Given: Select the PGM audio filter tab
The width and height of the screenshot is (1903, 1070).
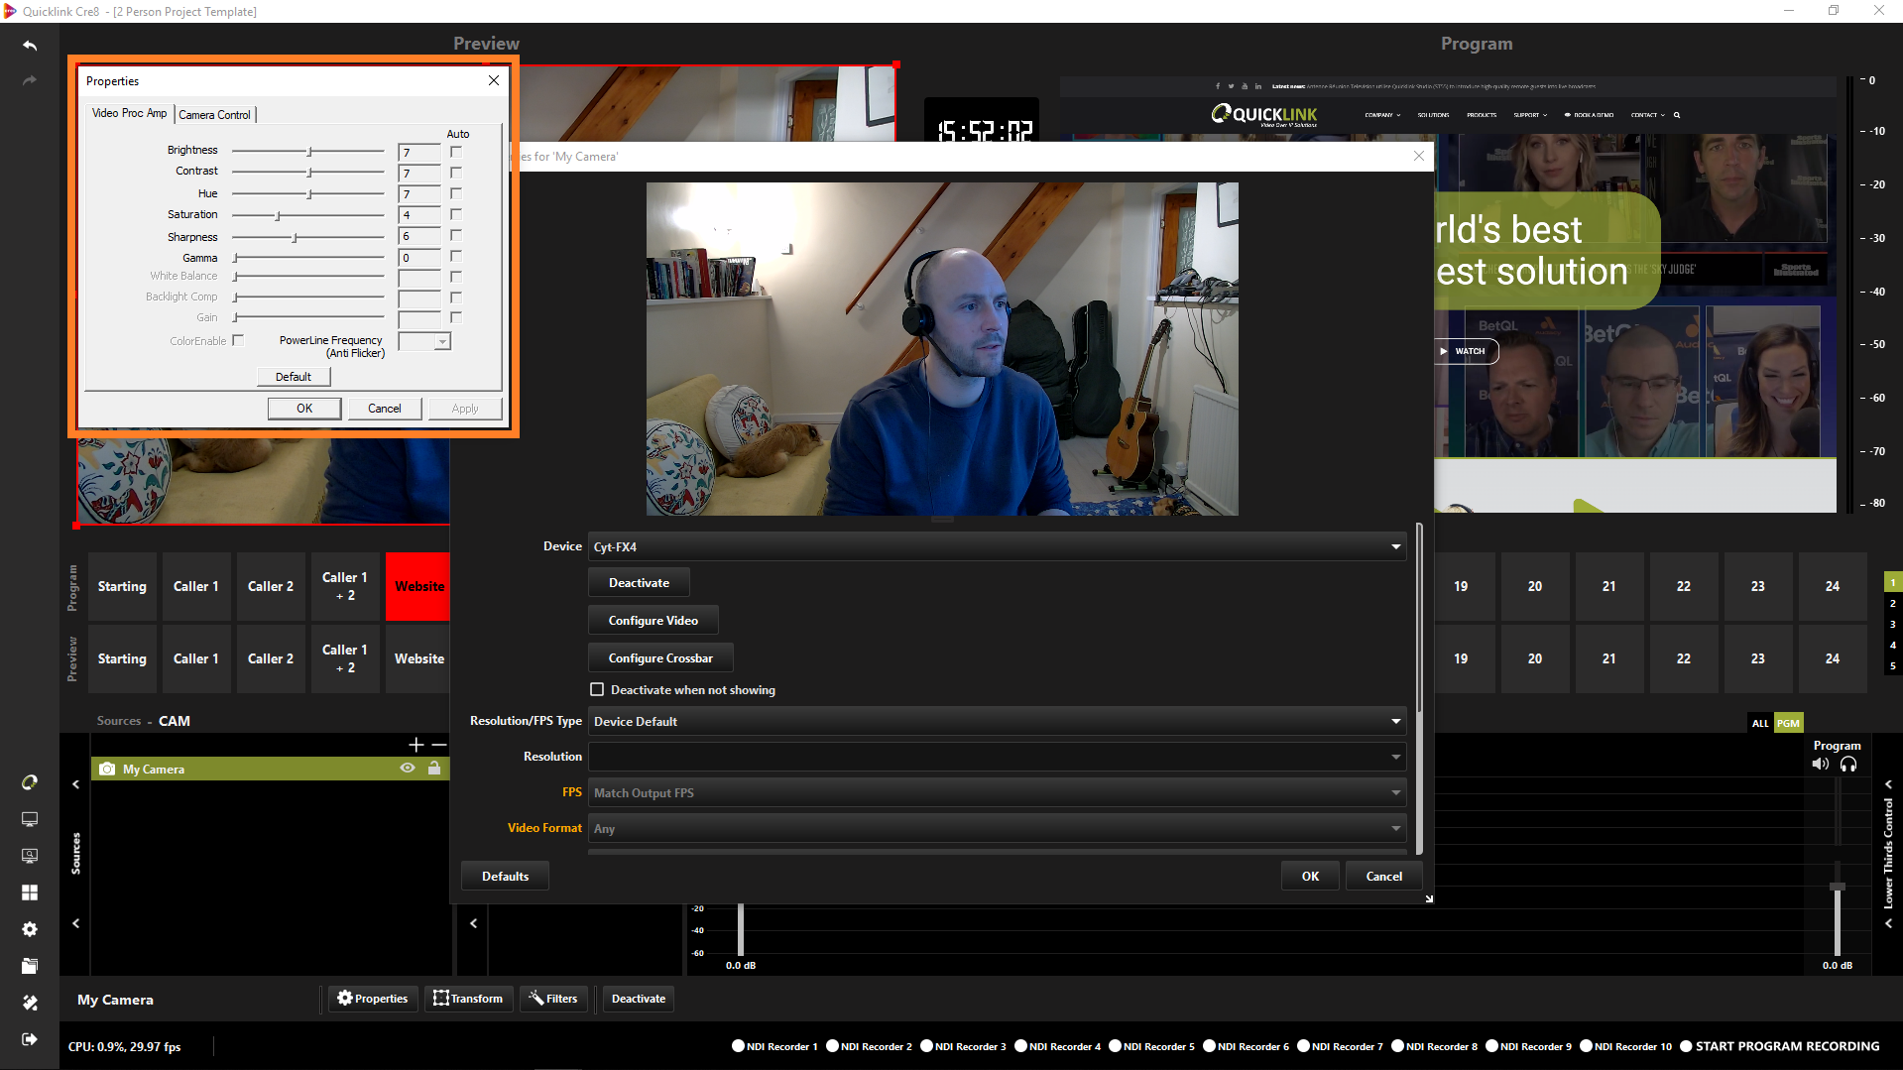Looking at the screenshot, I should pos(1788,723).
